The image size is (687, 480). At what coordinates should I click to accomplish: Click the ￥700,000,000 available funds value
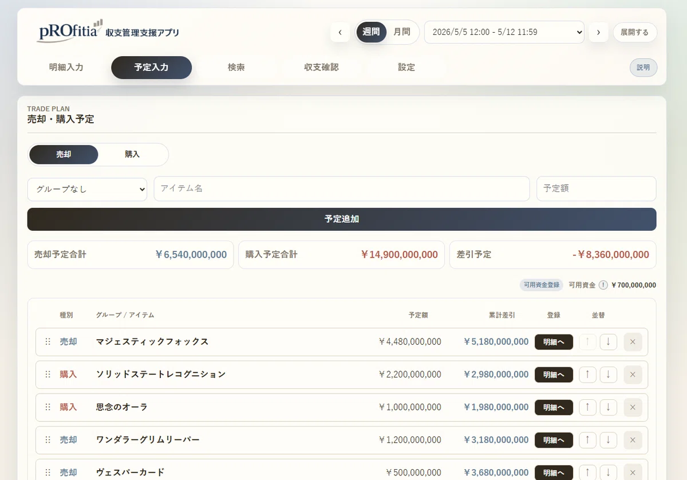click(x=634, y=285)
